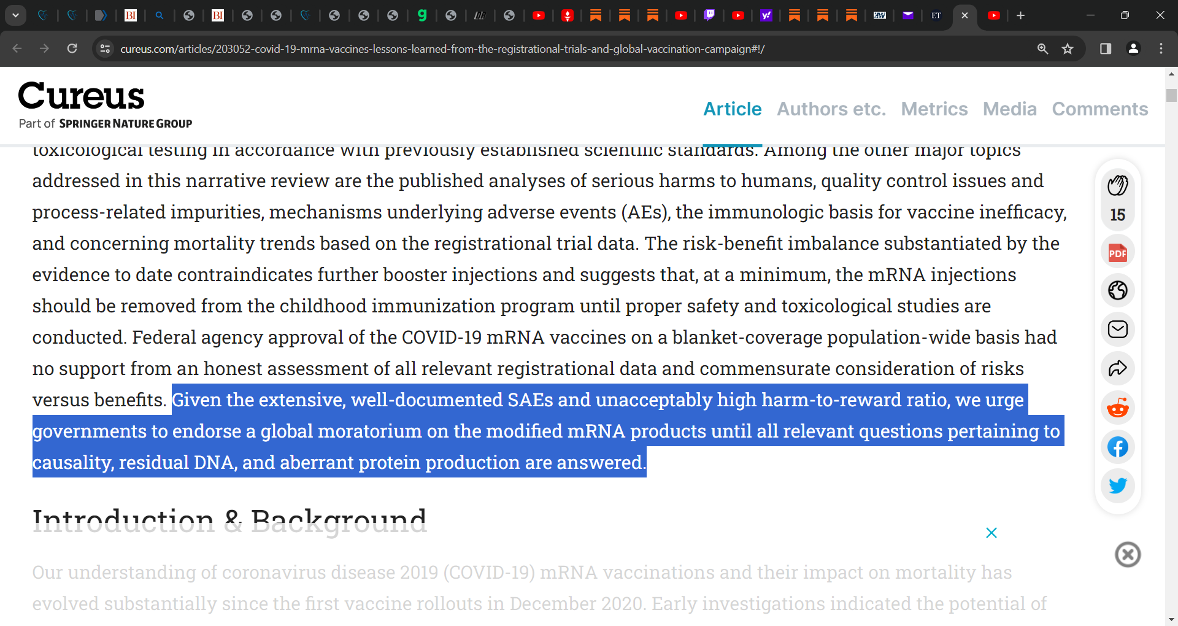This screenshot has width=1178, height=626.
Task: Switch to the ET tab
Action: point(936,15)
